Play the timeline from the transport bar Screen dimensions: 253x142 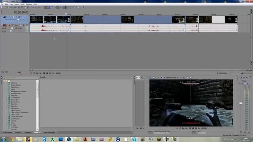coord(41,73)
